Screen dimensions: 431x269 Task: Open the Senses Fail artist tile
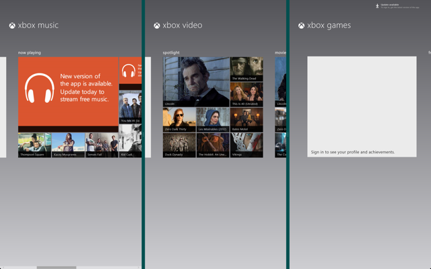tap(102, 145)
